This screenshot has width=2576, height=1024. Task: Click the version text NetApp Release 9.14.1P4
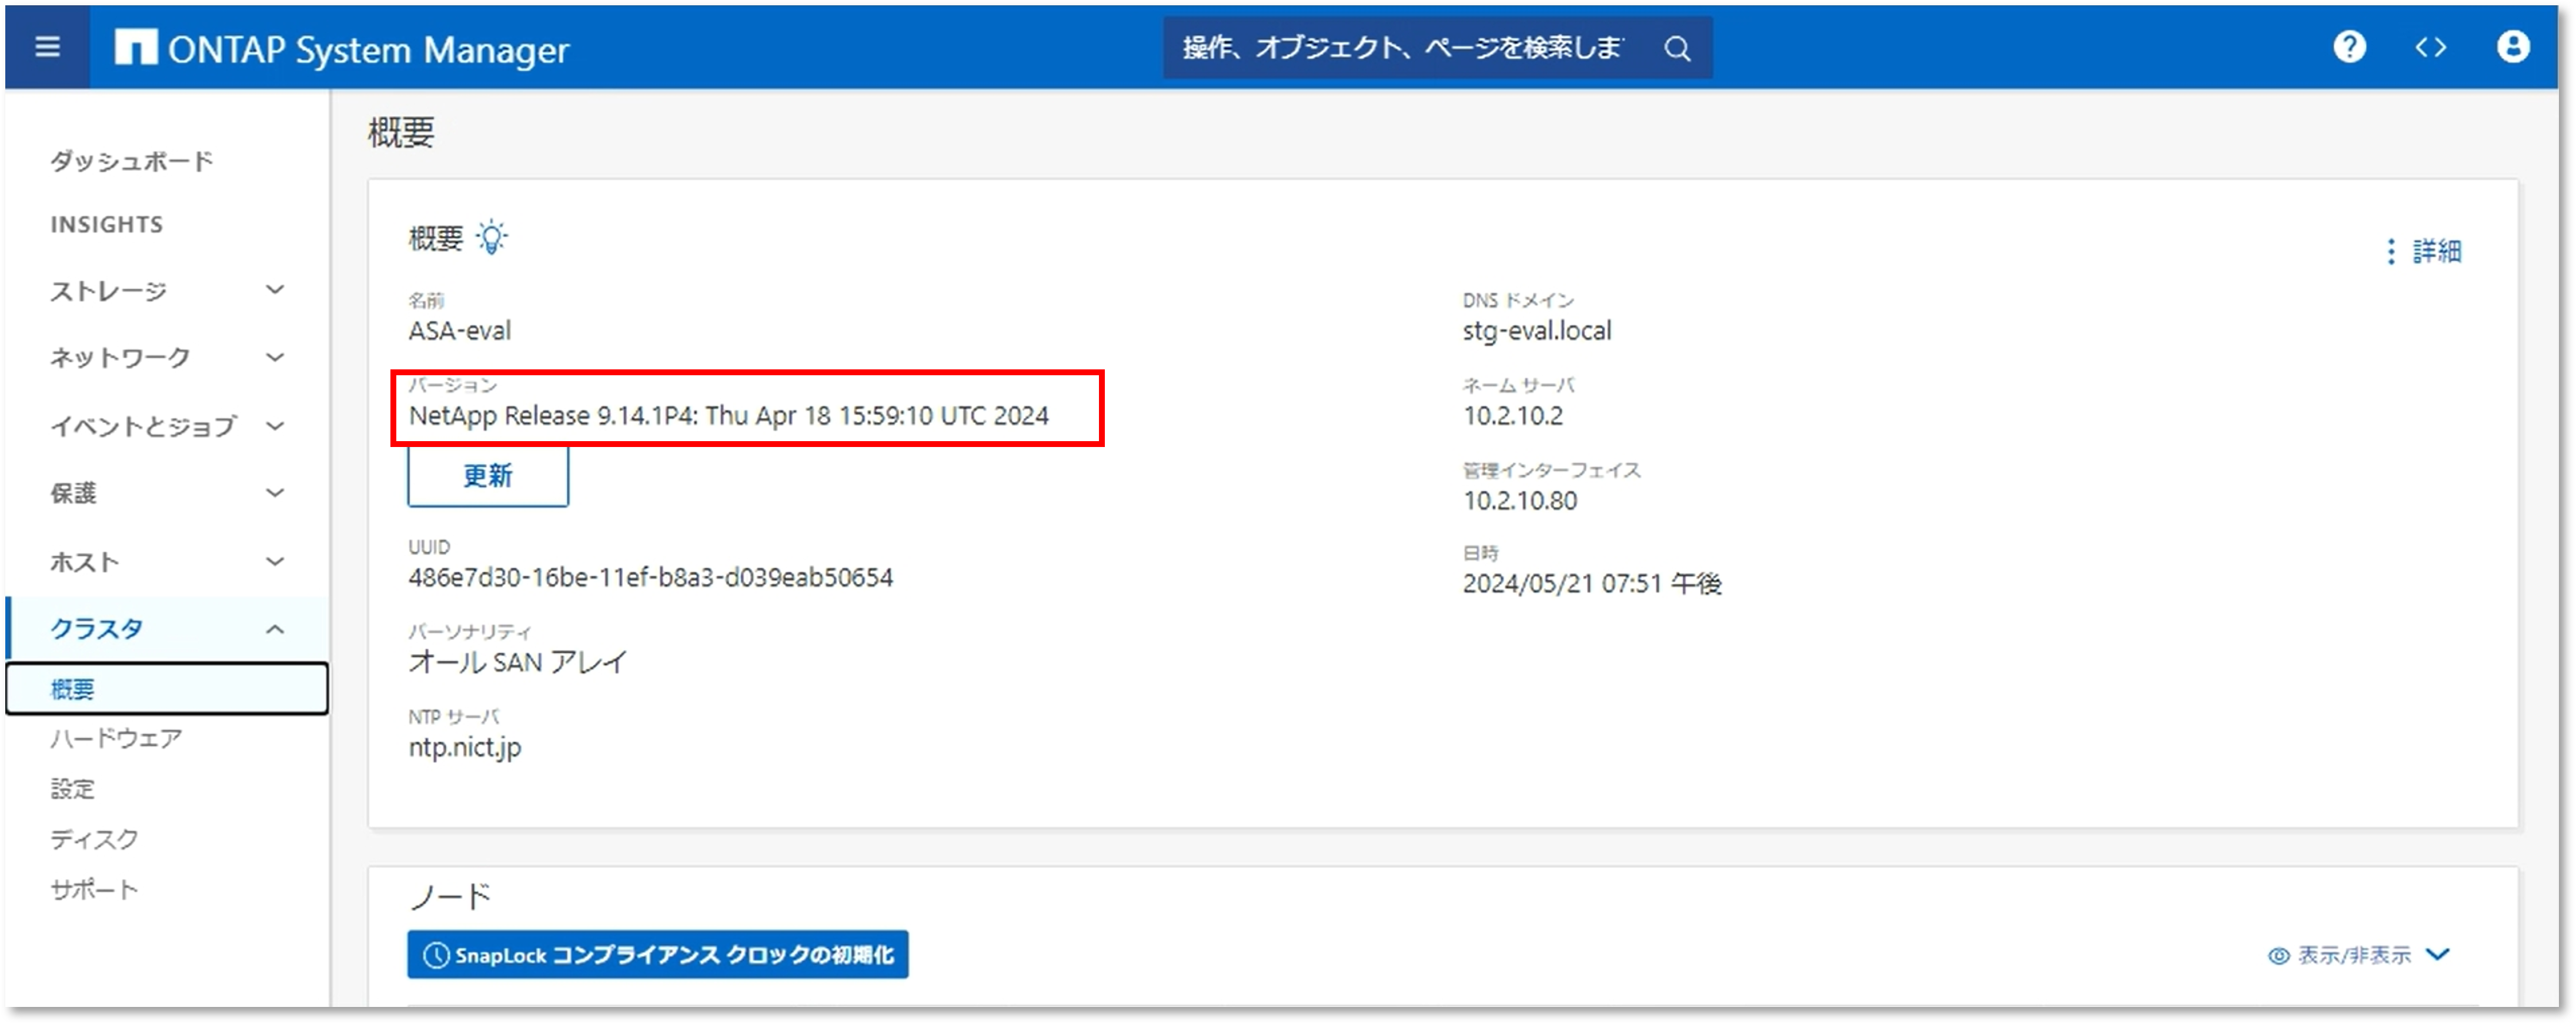[729, 416]
